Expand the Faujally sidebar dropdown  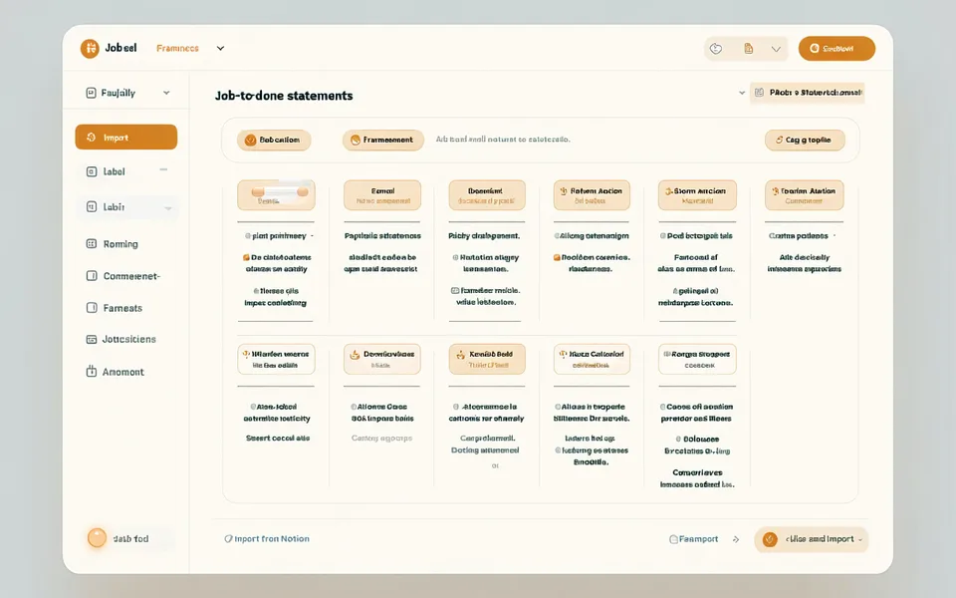(x=166, y=93)
